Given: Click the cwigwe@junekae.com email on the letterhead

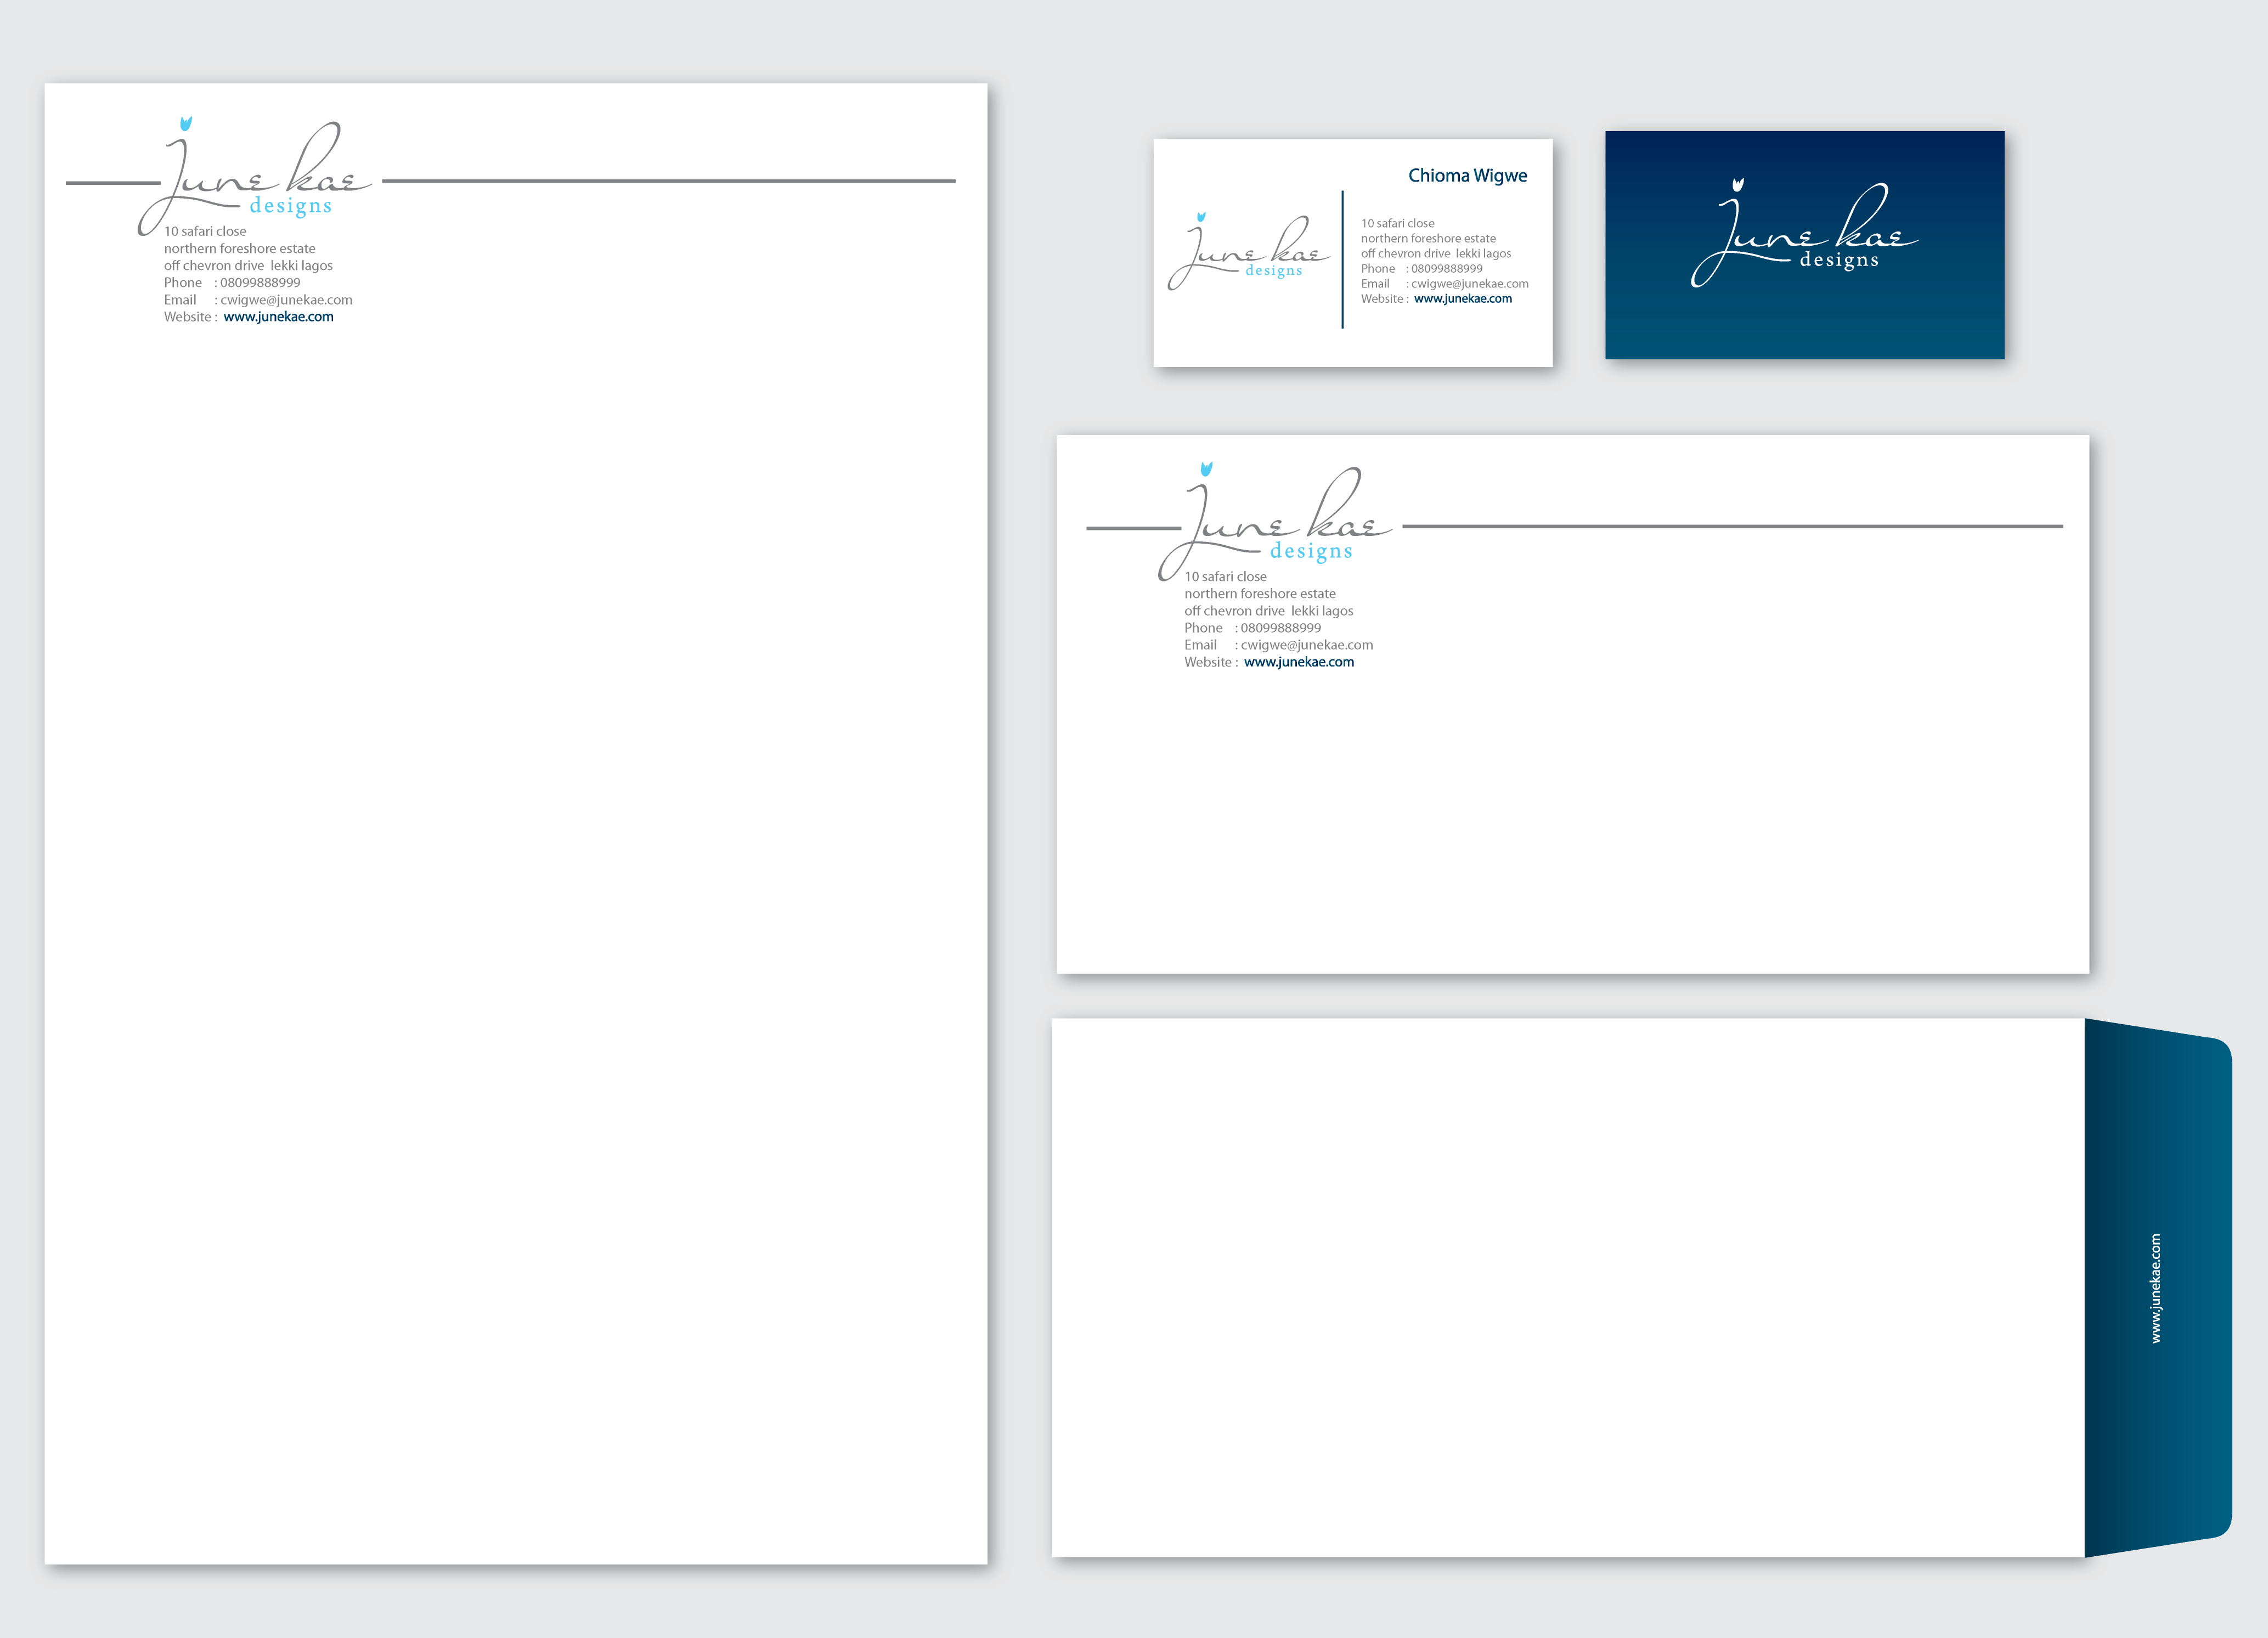Looking at the screenshot, I should pyautogui.click(x=286, y=300).
